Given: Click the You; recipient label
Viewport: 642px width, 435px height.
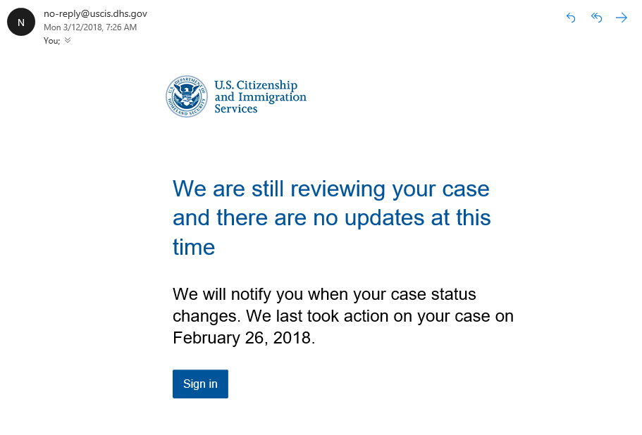Looking at the screenshot, I should [x=51, y=41].
